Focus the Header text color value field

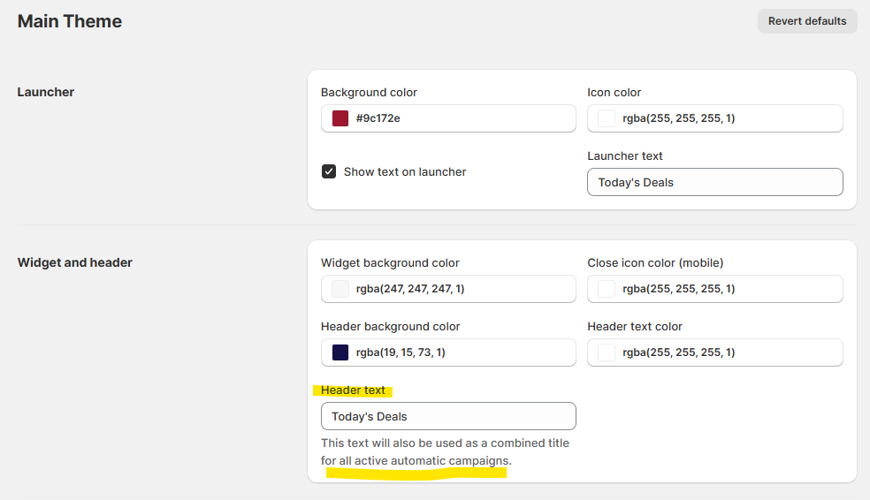click(725, 352)
